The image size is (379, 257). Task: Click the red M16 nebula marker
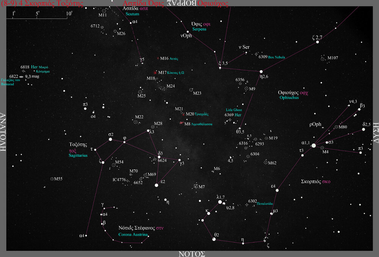pos(158,58)
